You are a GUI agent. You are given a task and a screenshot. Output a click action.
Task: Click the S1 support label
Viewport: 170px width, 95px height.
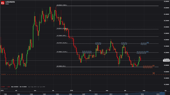(x=153, y=66)
